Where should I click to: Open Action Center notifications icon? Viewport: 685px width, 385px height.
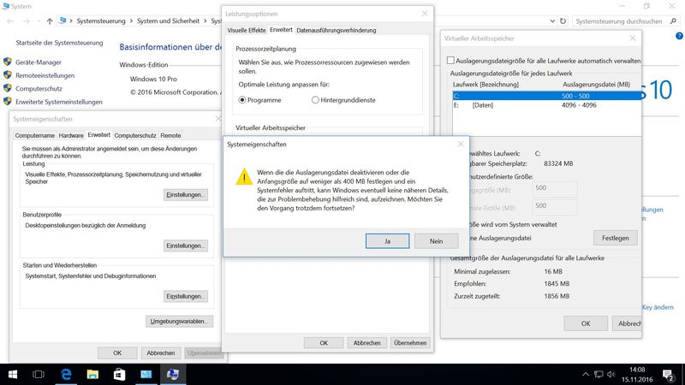(668, 375)
